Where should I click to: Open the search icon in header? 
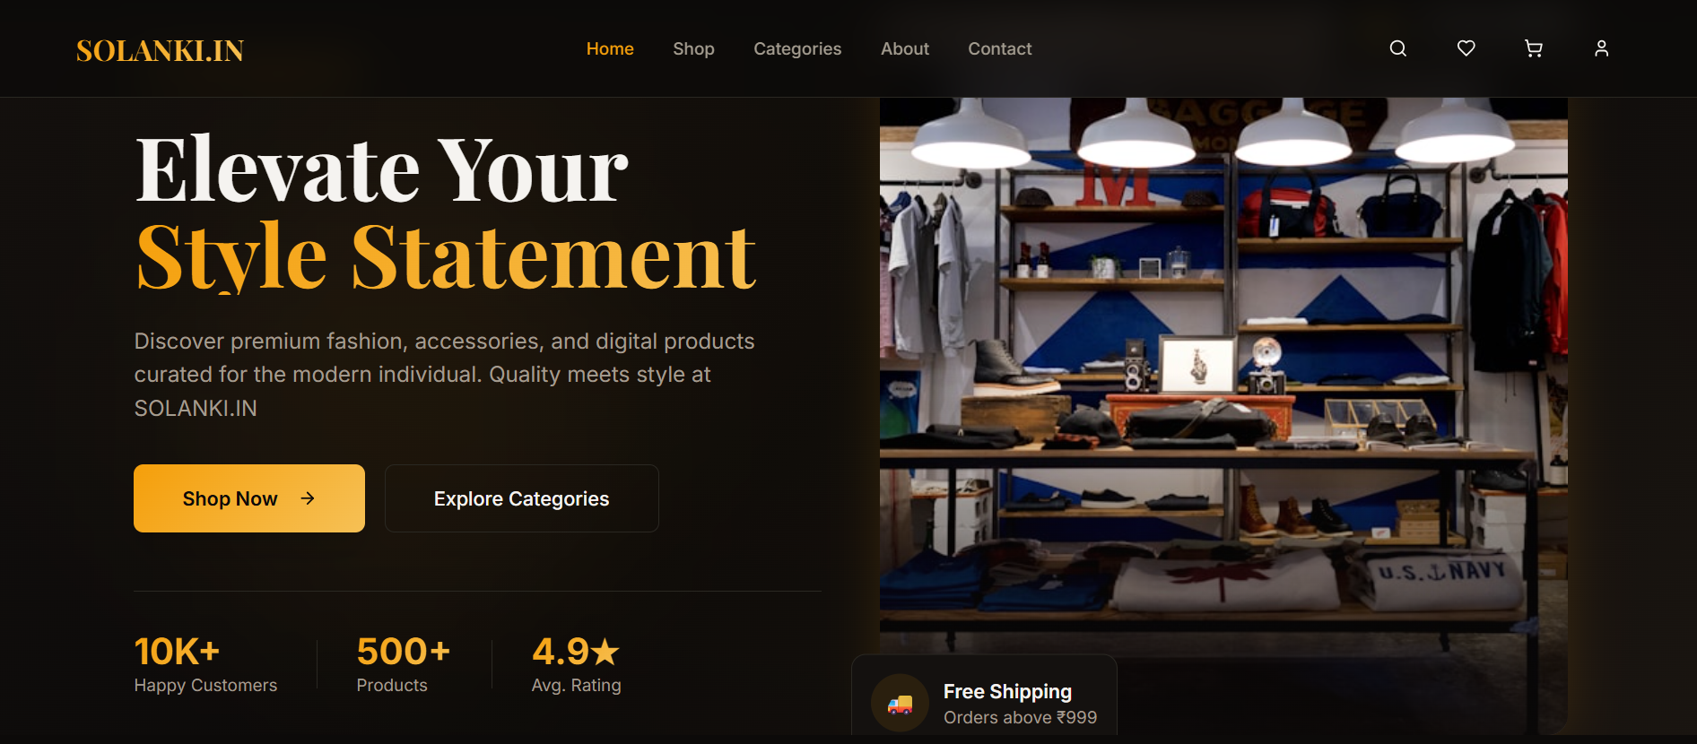(x=1397, y=48)
